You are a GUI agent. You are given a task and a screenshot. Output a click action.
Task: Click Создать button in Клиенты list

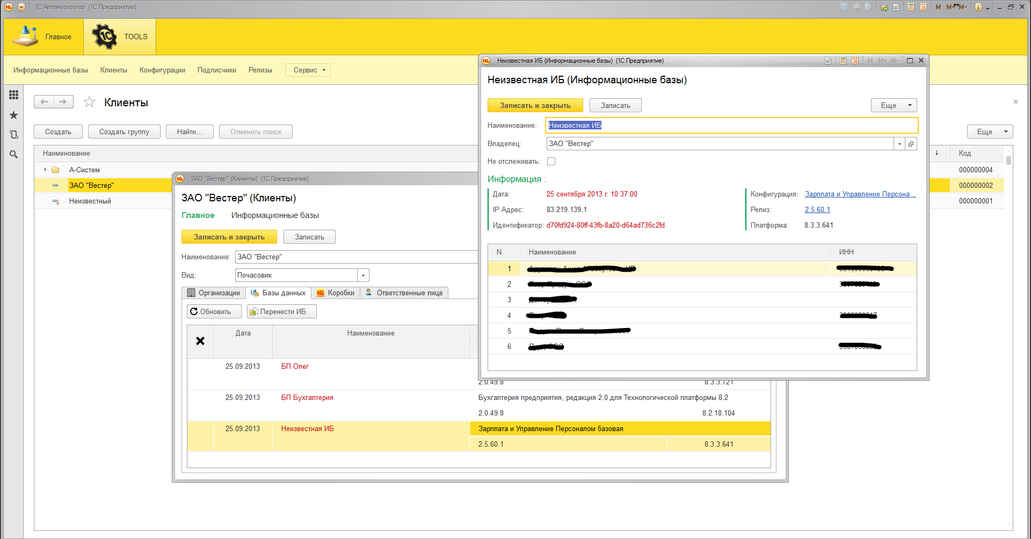point(58,132)
